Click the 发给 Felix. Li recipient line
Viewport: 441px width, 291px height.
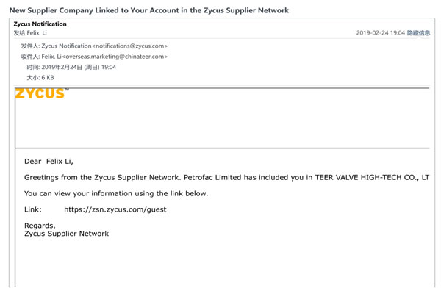[30, 33]
